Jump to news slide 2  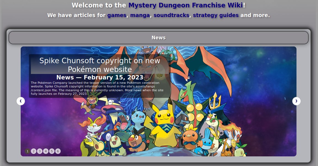pos(34,151)
